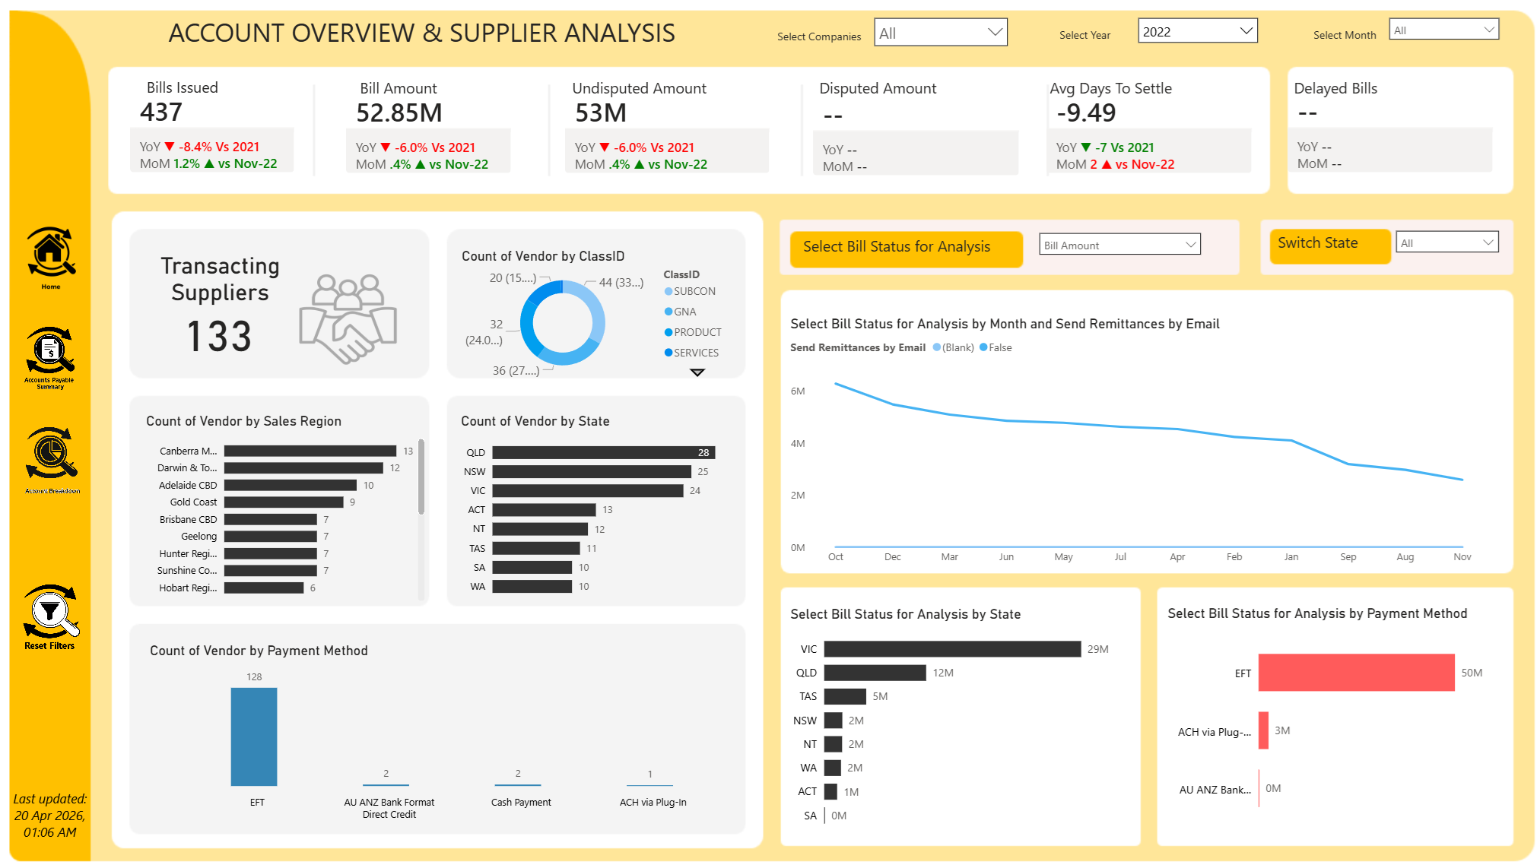Click the Sales Region chart scrollbar
The width and height of the screenshot is (1537, 868).
pyautogui.click(x=421, y=477)
